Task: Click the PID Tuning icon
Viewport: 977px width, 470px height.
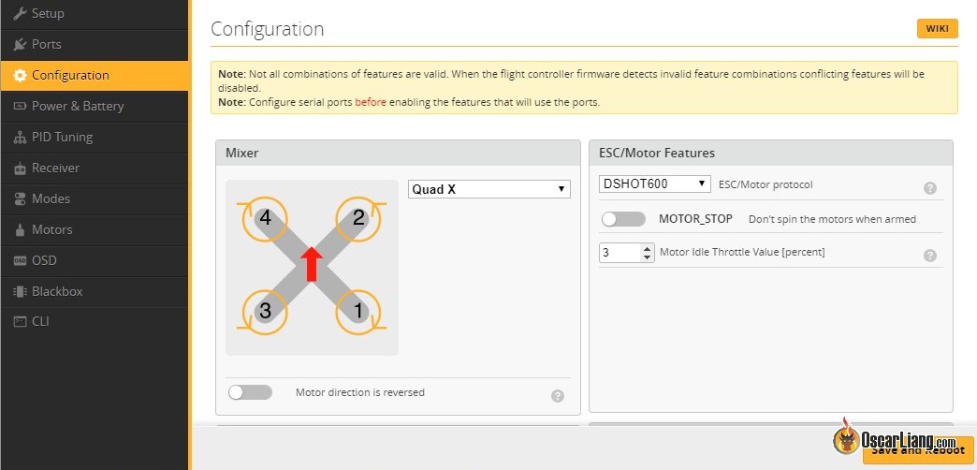Action: click(x=20, y=138)
